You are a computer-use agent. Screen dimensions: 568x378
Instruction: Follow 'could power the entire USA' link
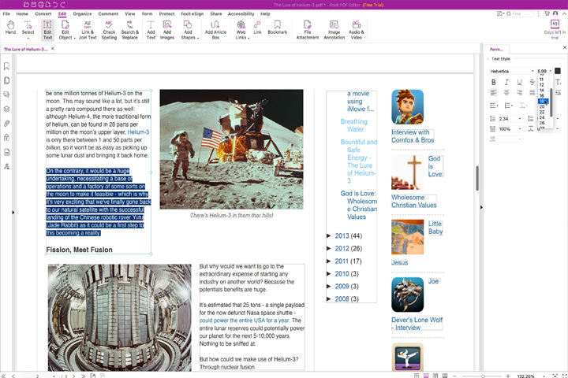(x=244, y=321)
